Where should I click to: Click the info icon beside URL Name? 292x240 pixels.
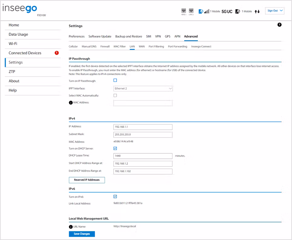71,227
